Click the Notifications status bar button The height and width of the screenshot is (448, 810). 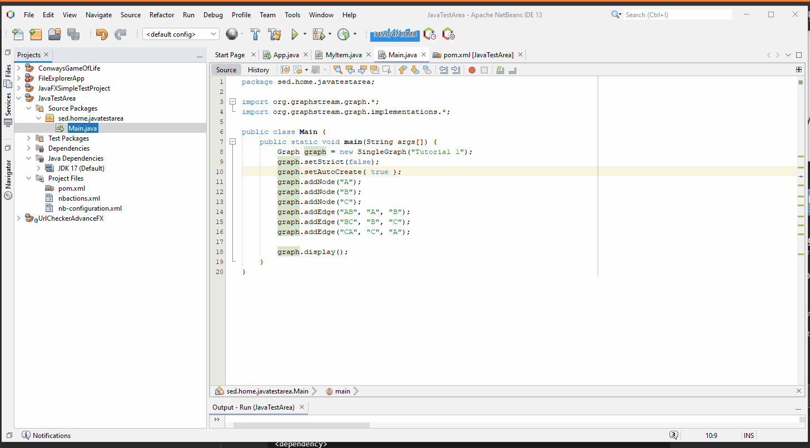click(x=46, y=435)
